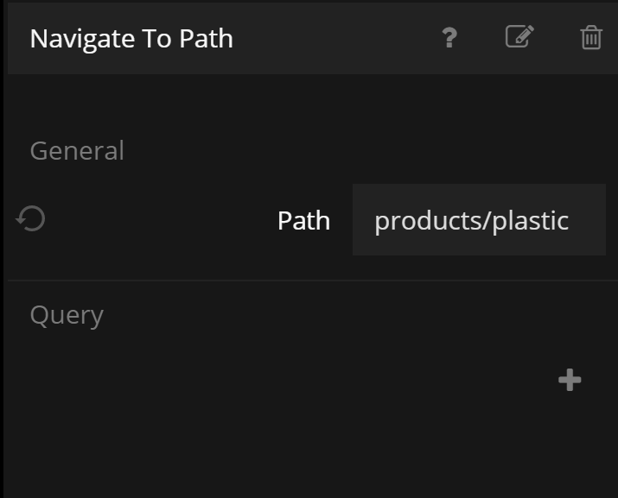Click the Navigate To Path title

click(x=131, y=39)
